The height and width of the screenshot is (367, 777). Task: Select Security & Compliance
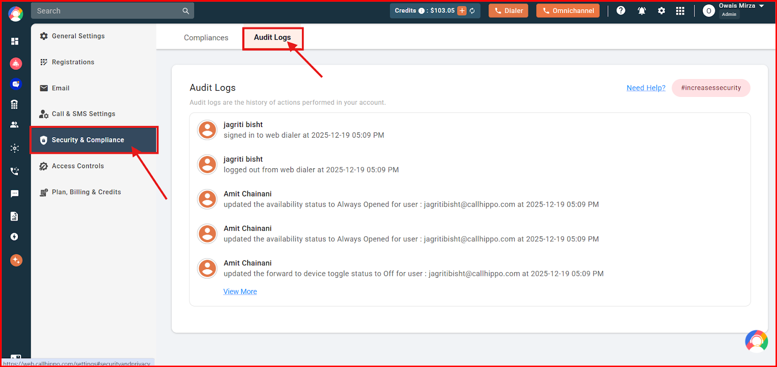(94, 140)
